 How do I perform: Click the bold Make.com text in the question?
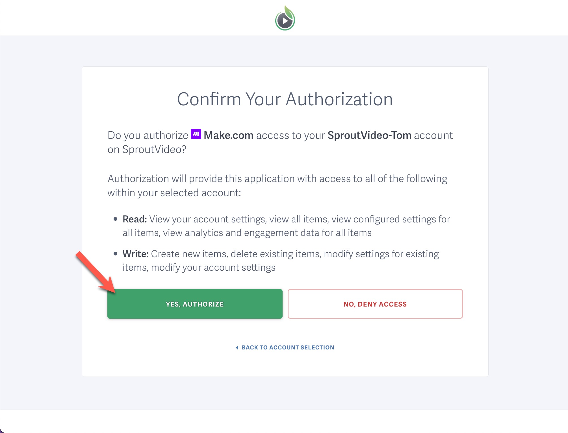(229, 135)
